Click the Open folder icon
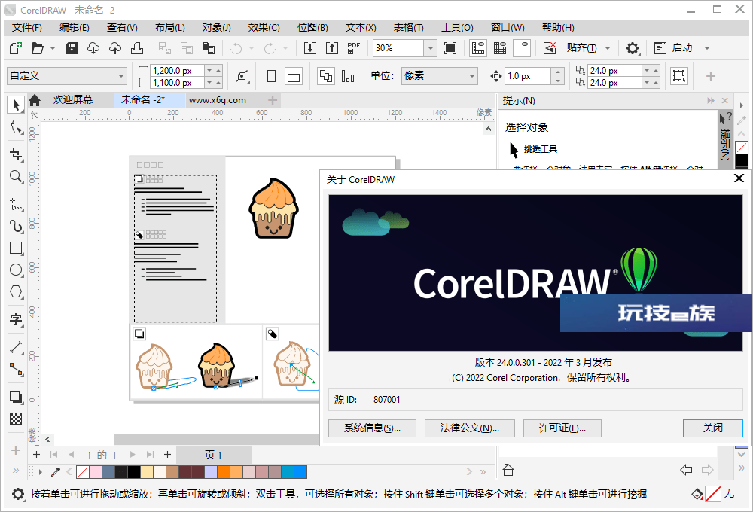Viewport: 753px width, 512px height. (38, 48)
